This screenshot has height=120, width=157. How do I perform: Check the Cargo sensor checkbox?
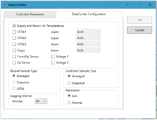(14, 50)
